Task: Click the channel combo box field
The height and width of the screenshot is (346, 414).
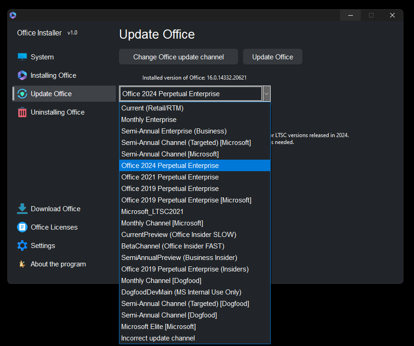Action: coord(191,94)
